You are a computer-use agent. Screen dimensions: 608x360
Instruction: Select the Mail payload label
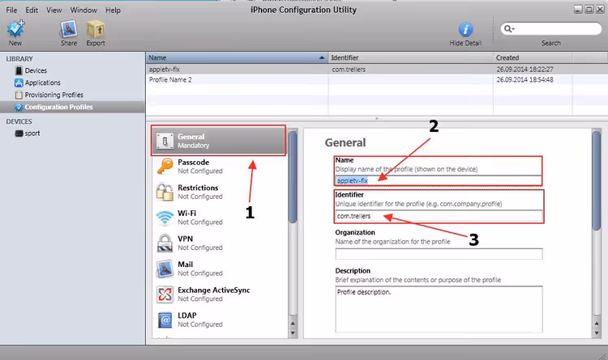click(x=185, y=265)
